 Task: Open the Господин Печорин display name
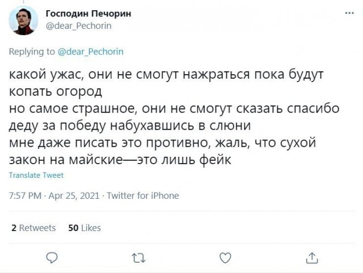point(88,14)
